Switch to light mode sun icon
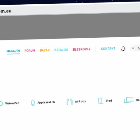140x140 pixels. pos(133,48)
